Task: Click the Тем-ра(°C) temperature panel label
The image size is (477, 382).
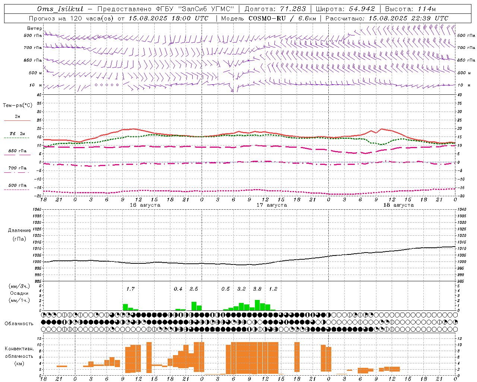Action: tap(18, 105)
